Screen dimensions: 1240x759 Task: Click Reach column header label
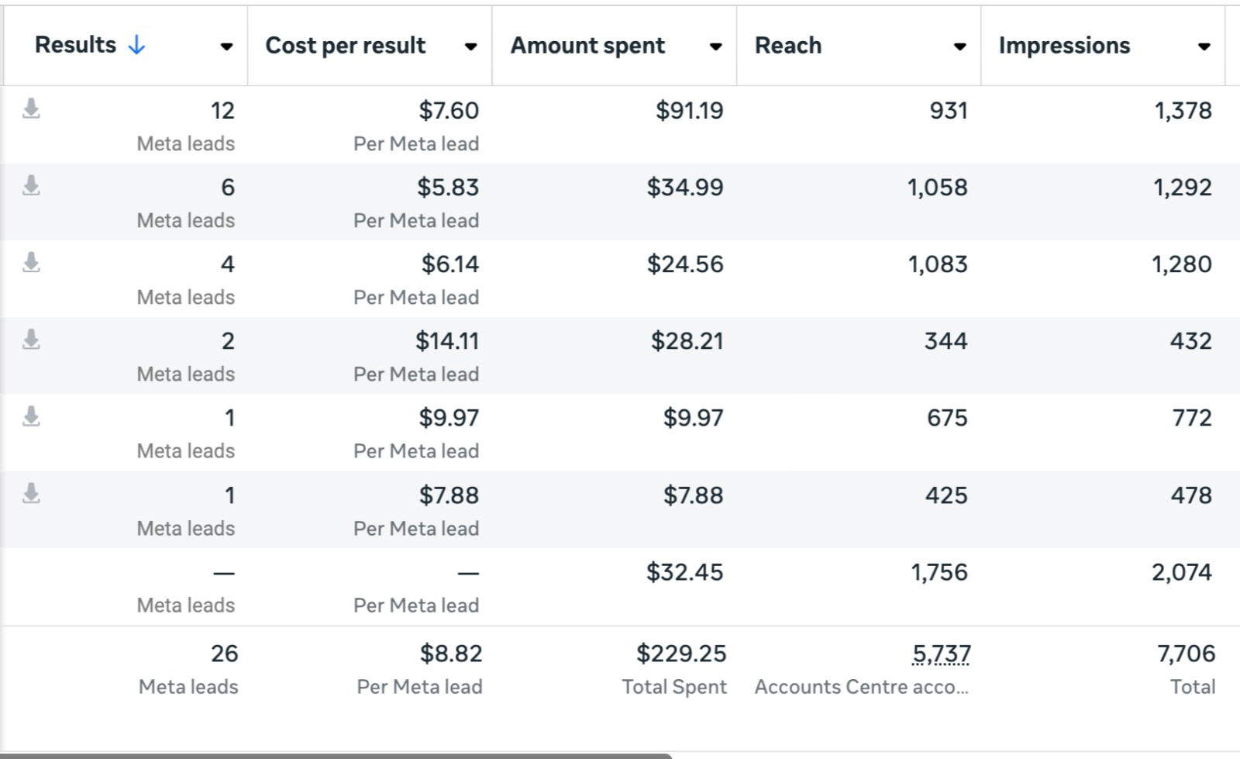[x=787, y=46]
